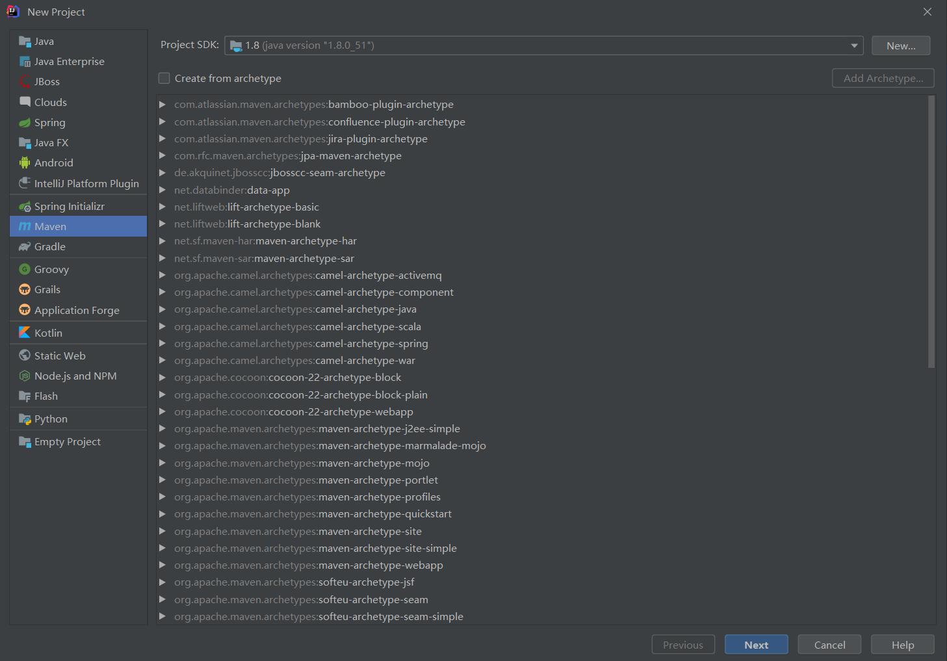Expand maven-archetype-quickstart node
The image size is (947, 661).
click(162, 514)
